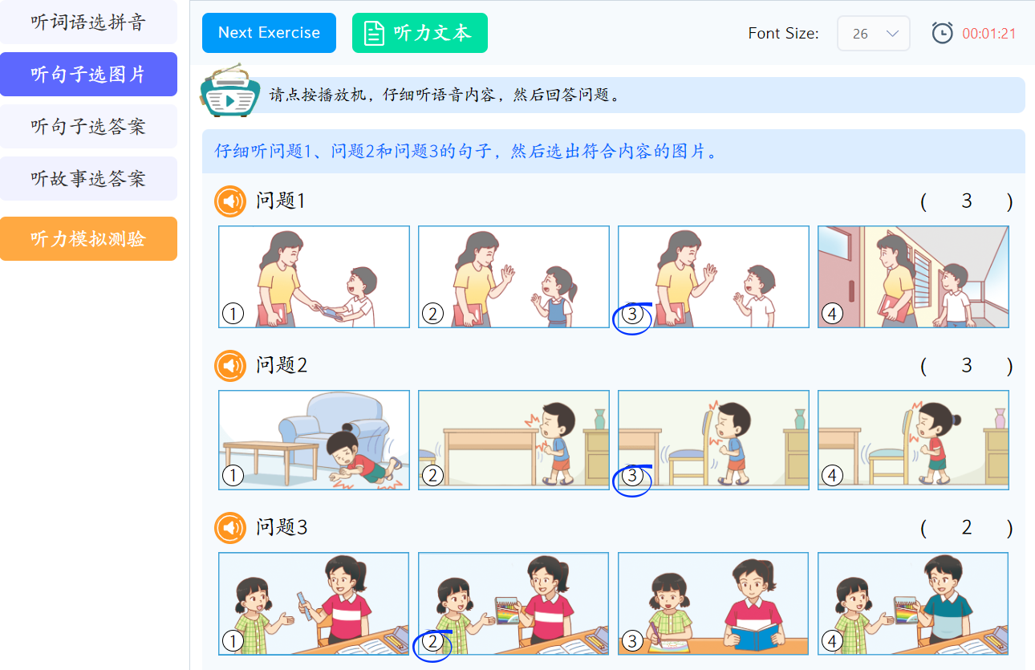This screenshot has height=670, width=1035.
Task: Select circled option 2 in 问题3
Action: click(x=433, y=641)
